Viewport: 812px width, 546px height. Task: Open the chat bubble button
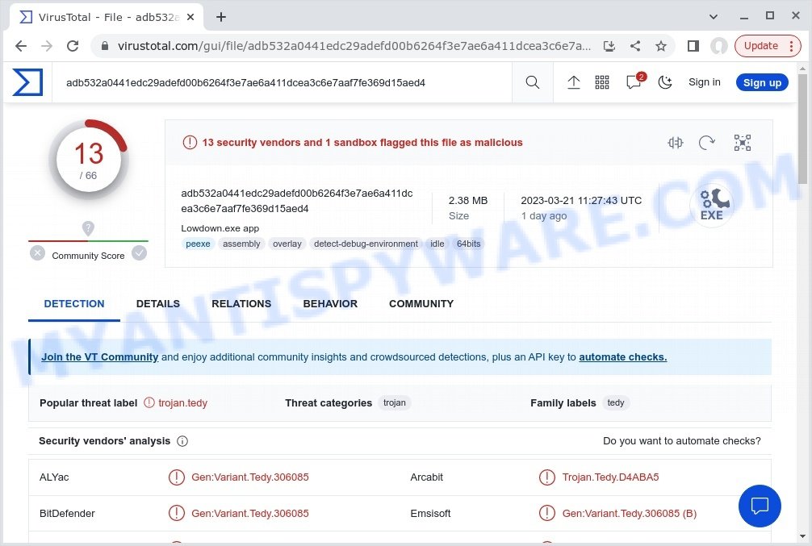pyautogui.click(x=760, y=506)
